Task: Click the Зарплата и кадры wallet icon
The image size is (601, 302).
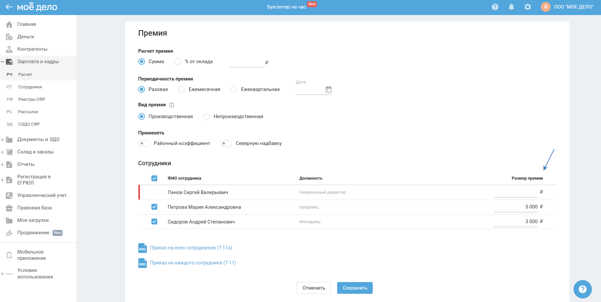Action: point(9,62)
